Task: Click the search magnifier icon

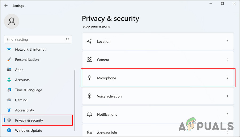Action: (x=67, y=39)
